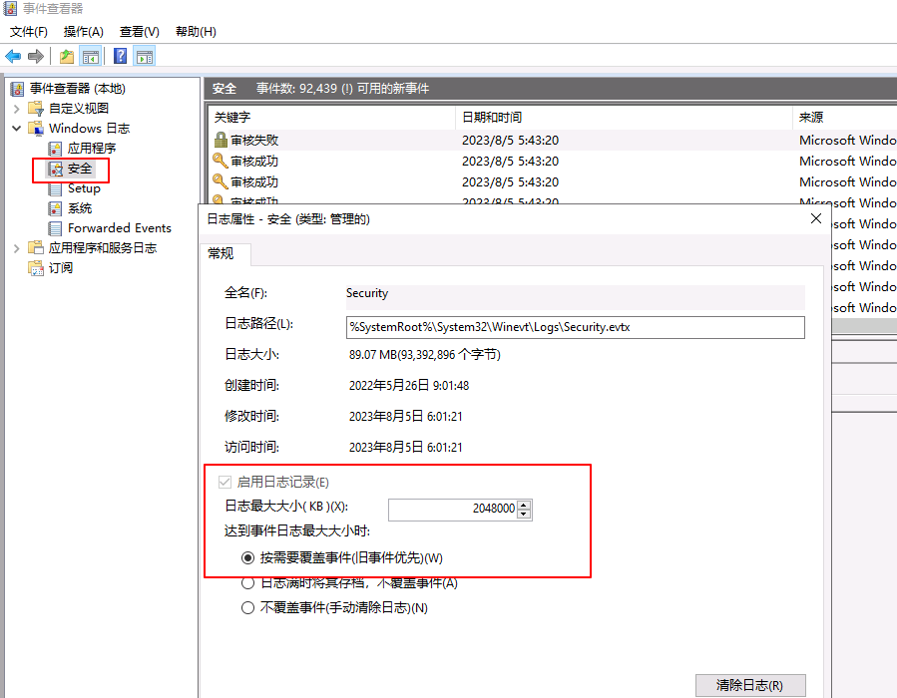Close the 日志属性 dialog
Screen dimensions: 897x698
(x=816, y=218)
